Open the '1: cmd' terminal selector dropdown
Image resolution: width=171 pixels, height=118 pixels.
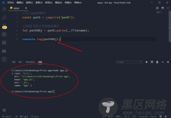point(129,62)
